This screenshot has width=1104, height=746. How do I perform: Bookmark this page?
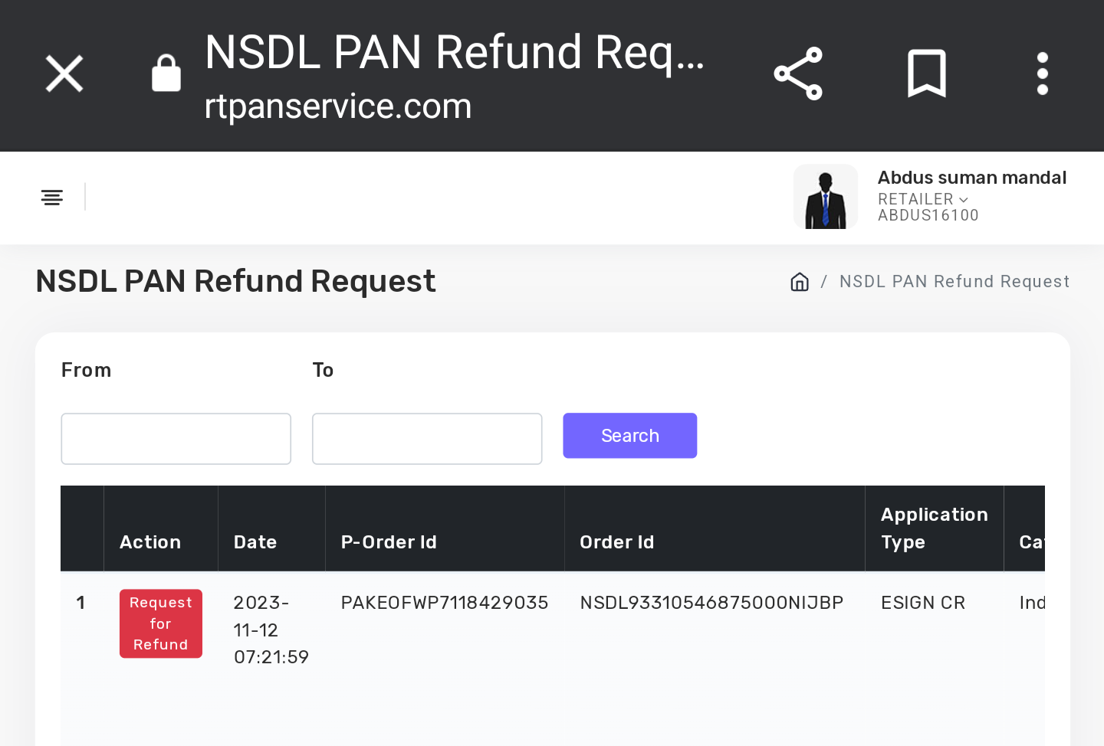click(926, 74)
